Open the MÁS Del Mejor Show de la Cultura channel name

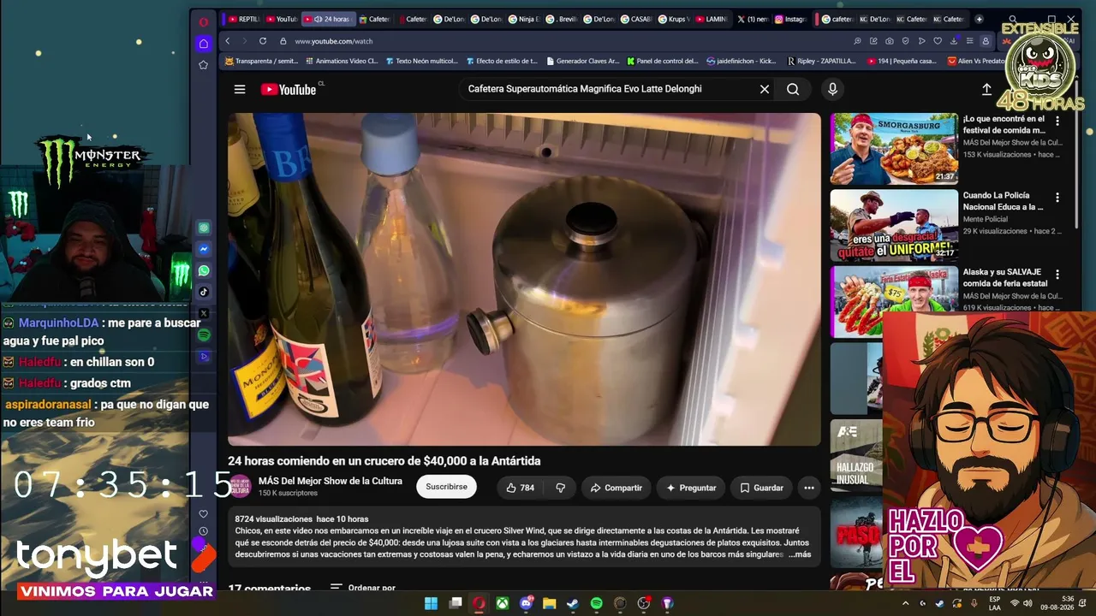(331, 481)
